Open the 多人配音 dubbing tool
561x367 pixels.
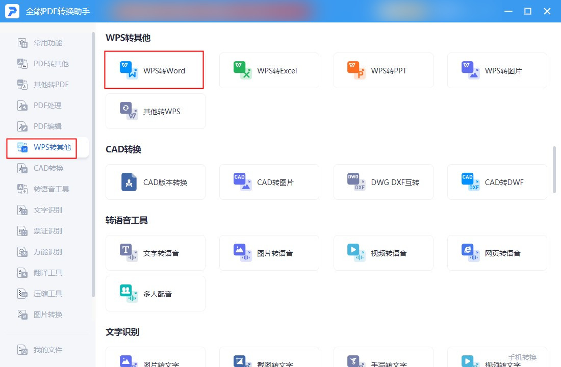tap(155, 294)
